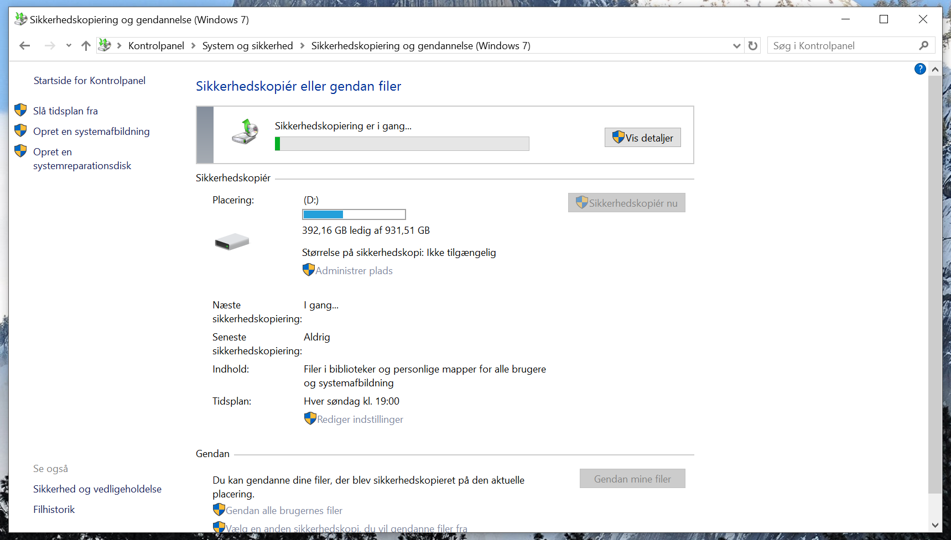Click the Forward navigation arrow

(50, 46)
